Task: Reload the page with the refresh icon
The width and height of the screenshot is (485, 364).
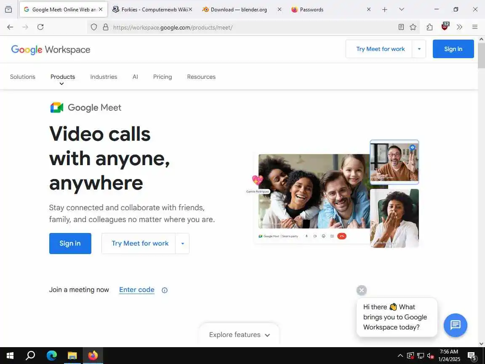Action: point(40,27)
